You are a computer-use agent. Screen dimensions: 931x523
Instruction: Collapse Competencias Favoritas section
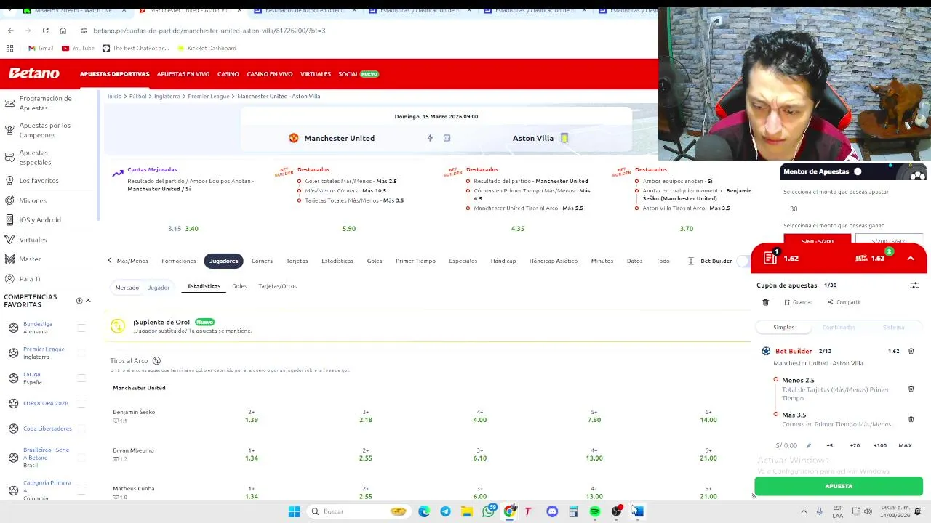tap(88, 301)
